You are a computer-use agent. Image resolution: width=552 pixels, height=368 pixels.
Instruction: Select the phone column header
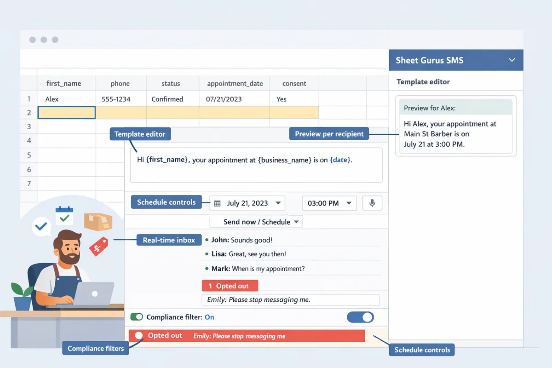pos(121,83)
